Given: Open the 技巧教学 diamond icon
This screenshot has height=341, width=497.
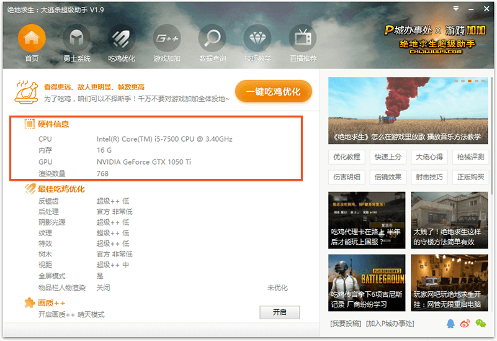Looking at the screenshot, I should pyautogui.click(x=257, y=38).
